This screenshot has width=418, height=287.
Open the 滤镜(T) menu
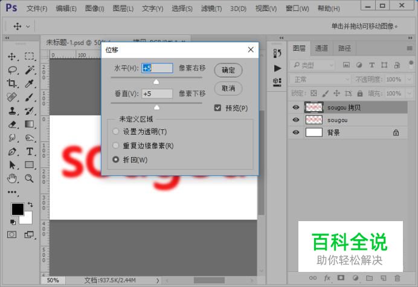point(211,8)
